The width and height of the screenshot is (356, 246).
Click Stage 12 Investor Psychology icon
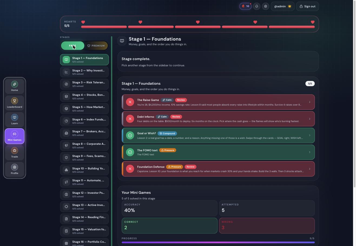pyautogui.click(x=66, y=194)
